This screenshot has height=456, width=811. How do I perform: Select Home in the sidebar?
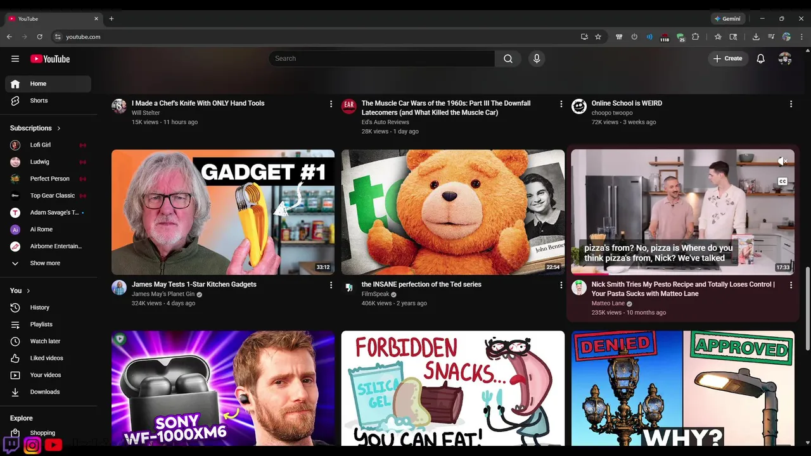(48, 84)
